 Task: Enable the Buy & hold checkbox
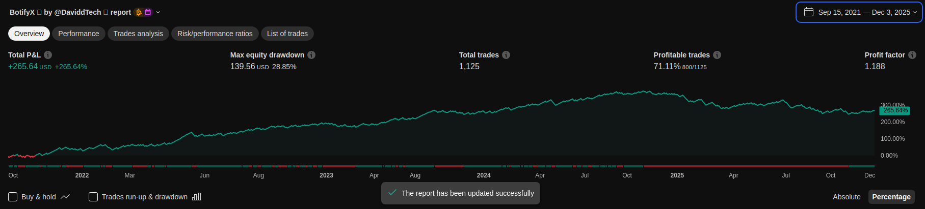13,197
